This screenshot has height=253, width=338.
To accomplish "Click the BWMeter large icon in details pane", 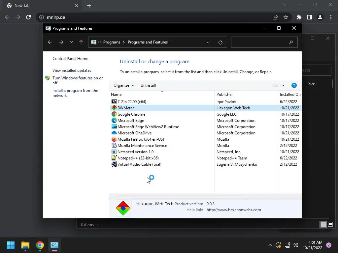I will click(x=123, y=208).
